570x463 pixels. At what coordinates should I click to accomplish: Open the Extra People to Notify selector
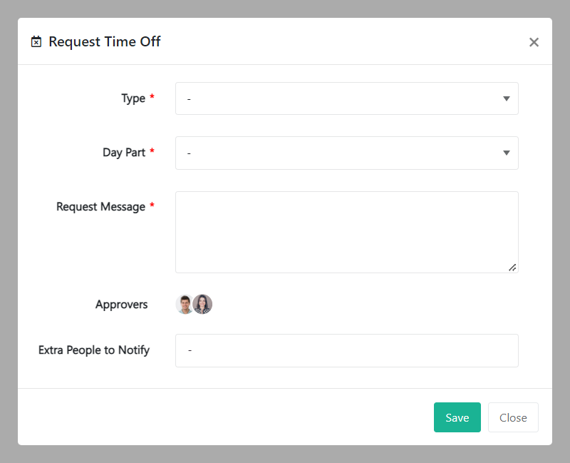click(x=346, y=350)
